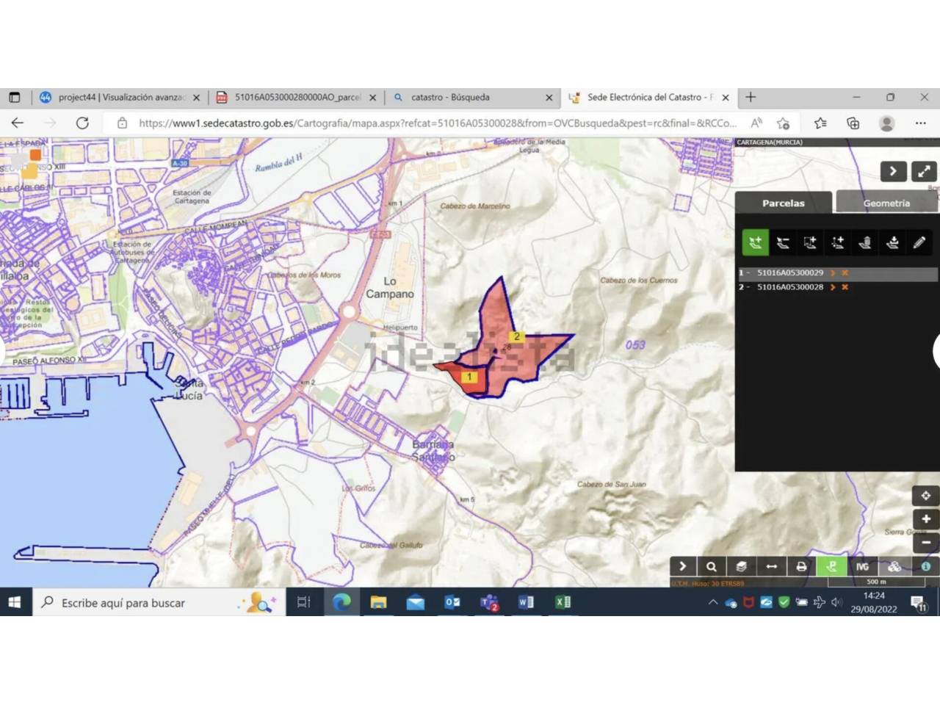Open the map layers icon
The height and width of the screenshot is (705, 940).
click(x=741, y=566)
